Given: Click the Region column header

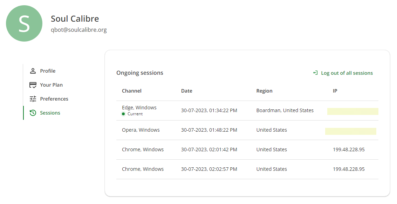Looking at the screenshot, I should pyautogui.click(x=264, y=91).
